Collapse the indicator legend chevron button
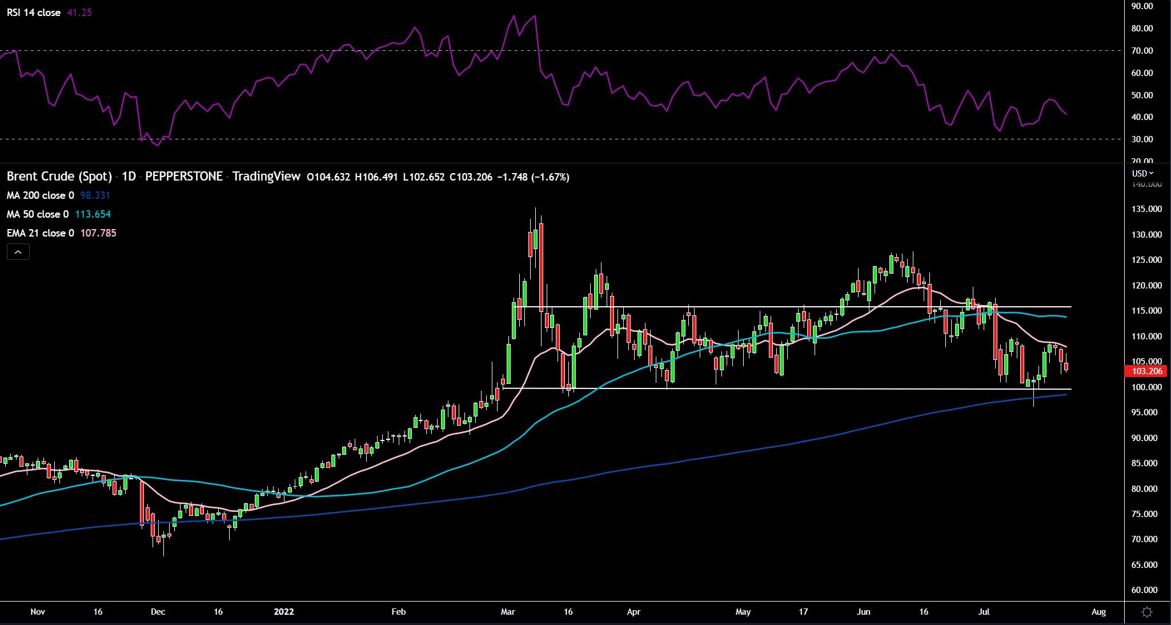This screenshot has width=1171, height=625. click(x=18, y=252)
